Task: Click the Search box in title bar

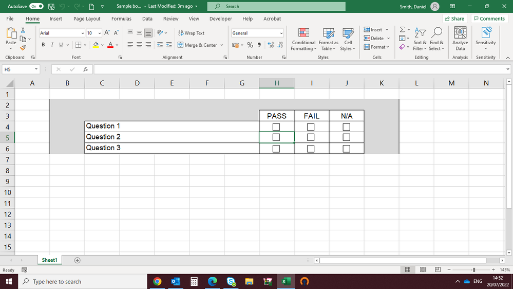Action: pos(276,6)
